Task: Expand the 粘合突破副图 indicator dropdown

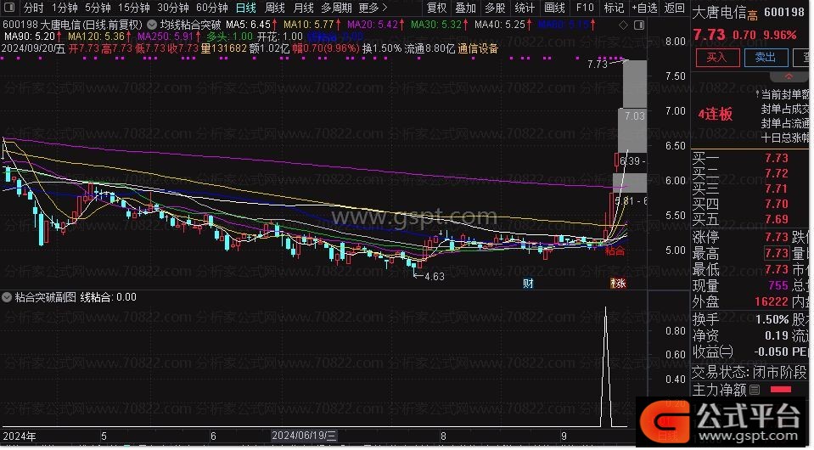Action: click(8, 298)
